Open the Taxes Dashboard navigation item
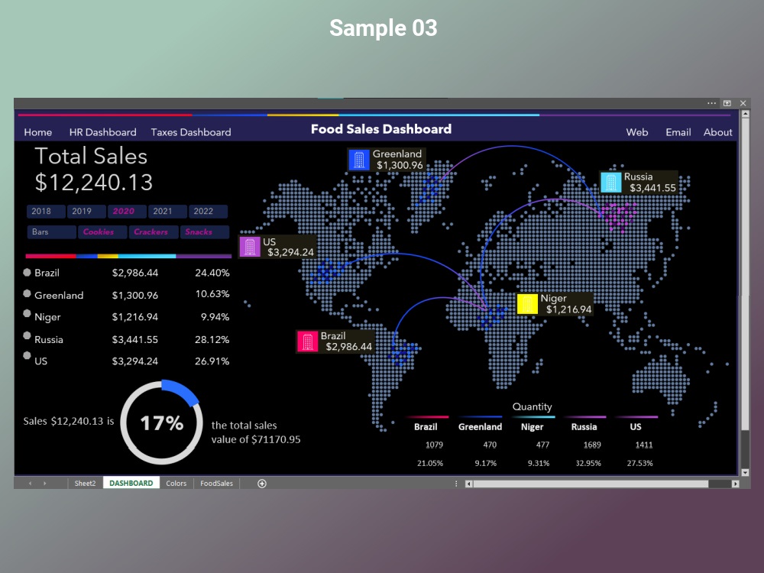 [x=190, y=132]
